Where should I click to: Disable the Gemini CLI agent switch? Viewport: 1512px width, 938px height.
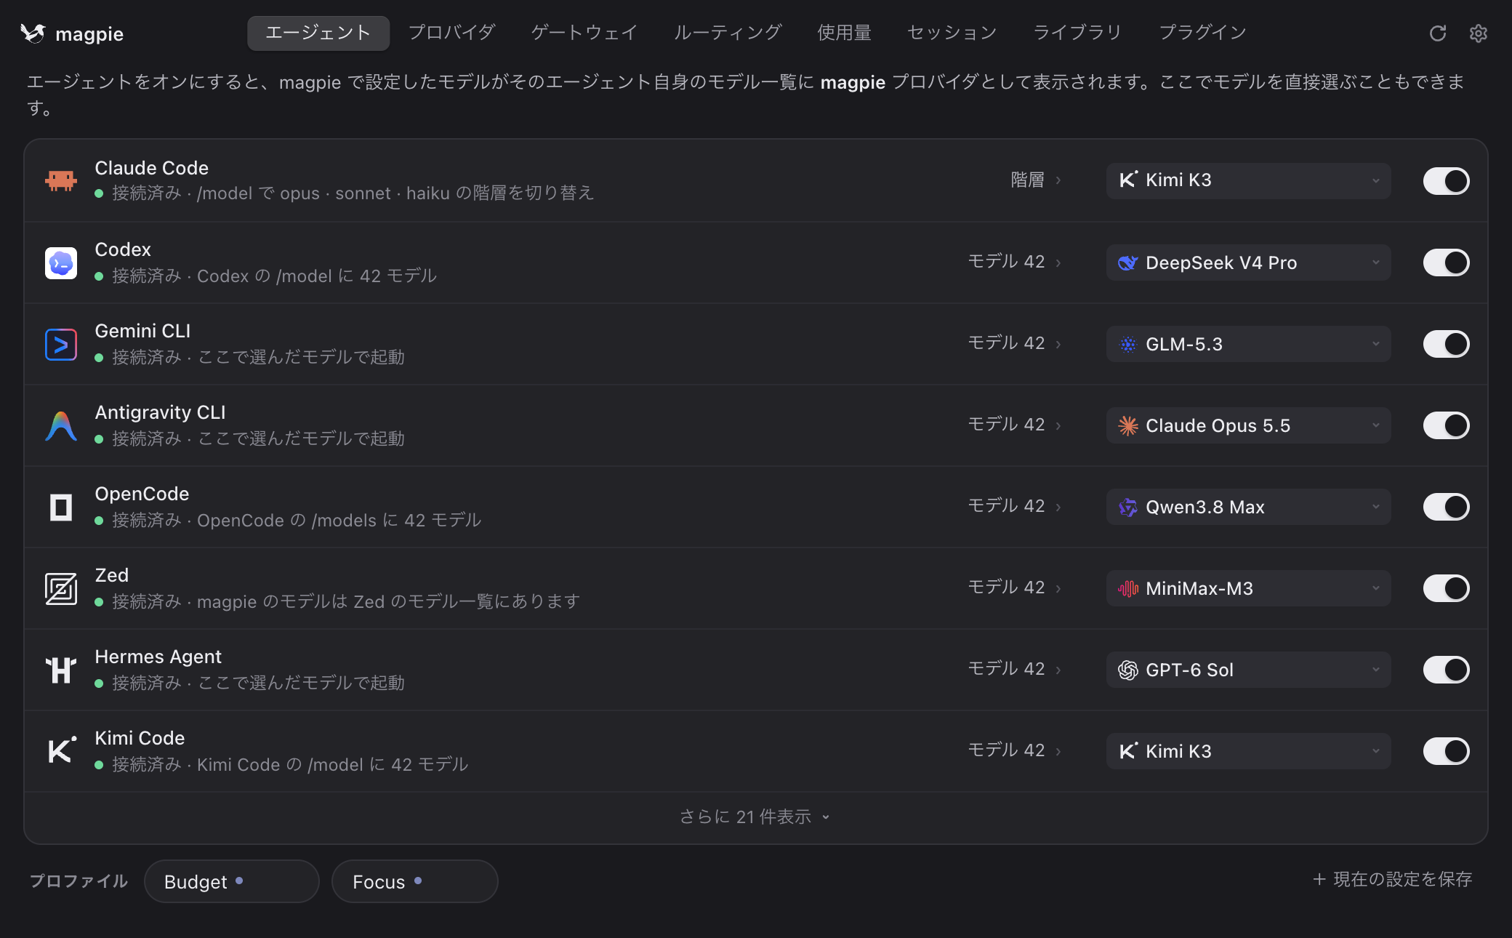tap(1446, 344)
